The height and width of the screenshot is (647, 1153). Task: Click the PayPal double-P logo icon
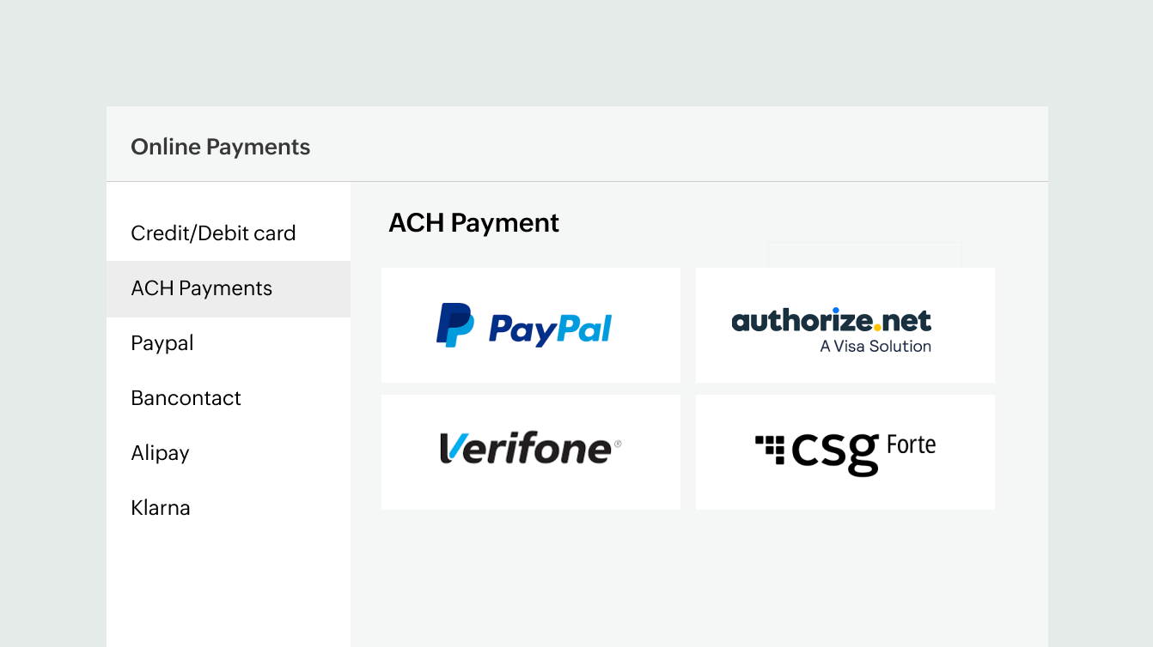[x=454, y=325]
